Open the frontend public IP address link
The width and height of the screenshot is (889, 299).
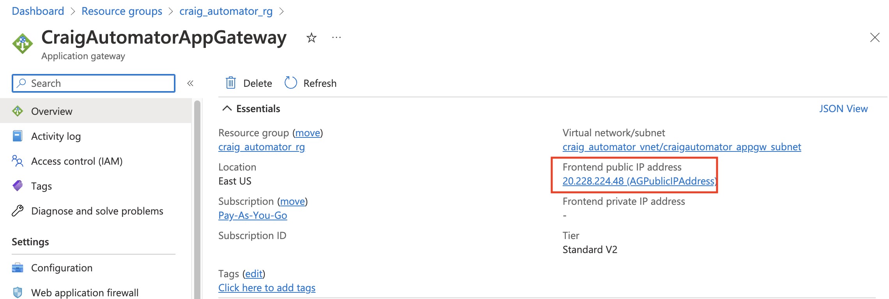tap(639, 181)
